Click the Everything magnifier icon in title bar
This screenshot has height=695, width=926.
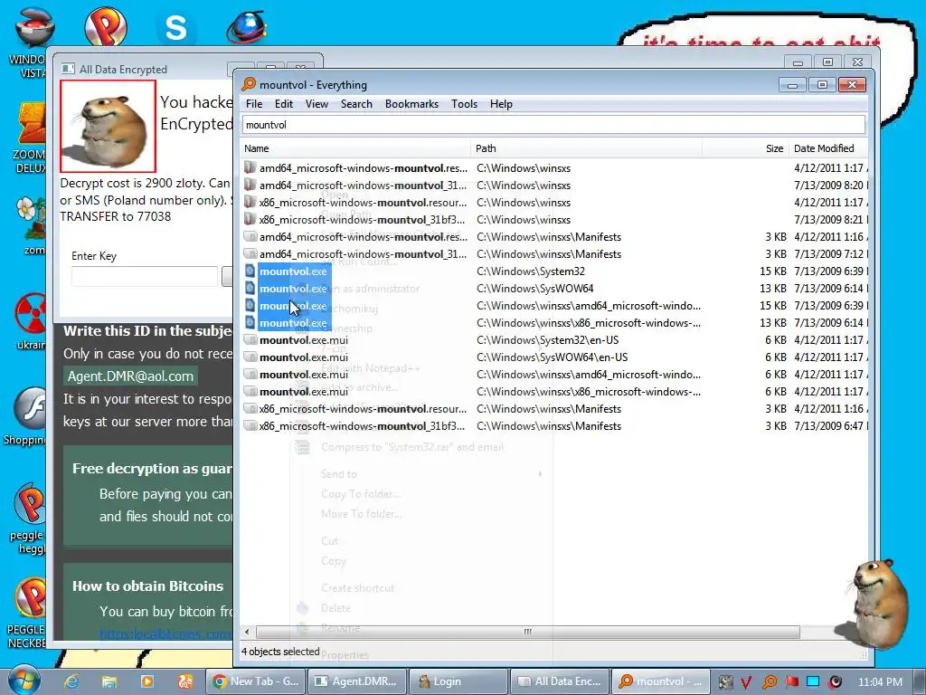click(x=249, y=84)
